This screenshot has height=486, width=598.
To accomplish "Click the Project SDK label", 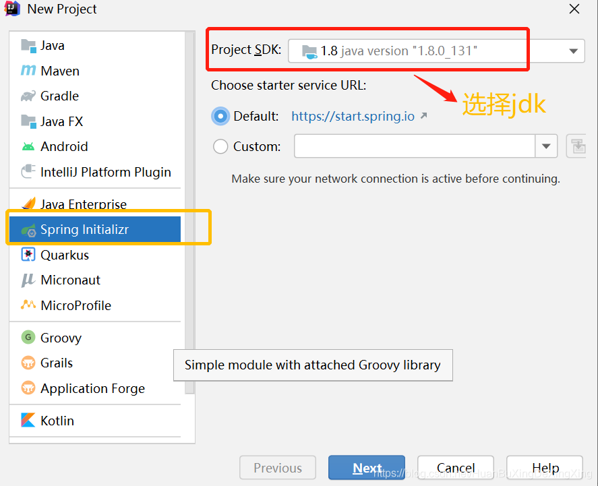I will 246,50.
